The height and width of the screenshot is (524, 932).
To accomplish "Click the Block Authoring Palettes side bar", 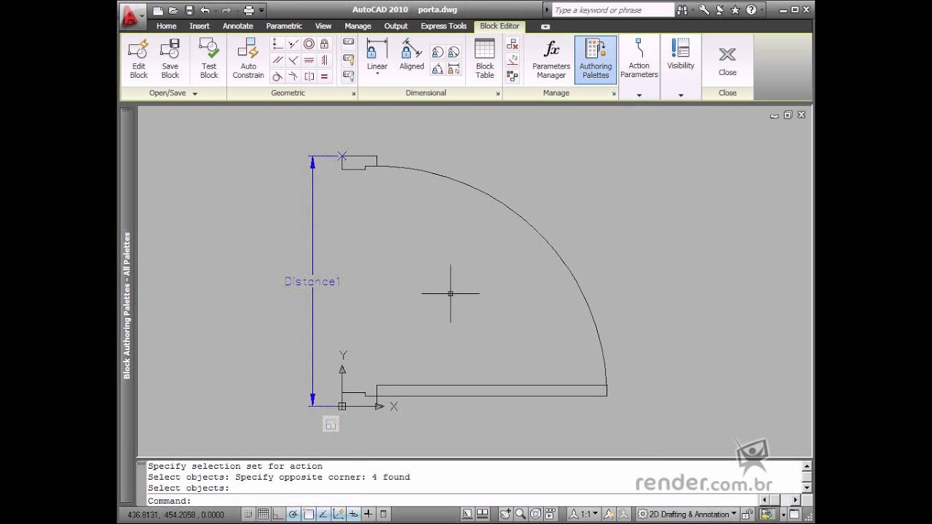I will pyautogui.click(x=127, y=306).
